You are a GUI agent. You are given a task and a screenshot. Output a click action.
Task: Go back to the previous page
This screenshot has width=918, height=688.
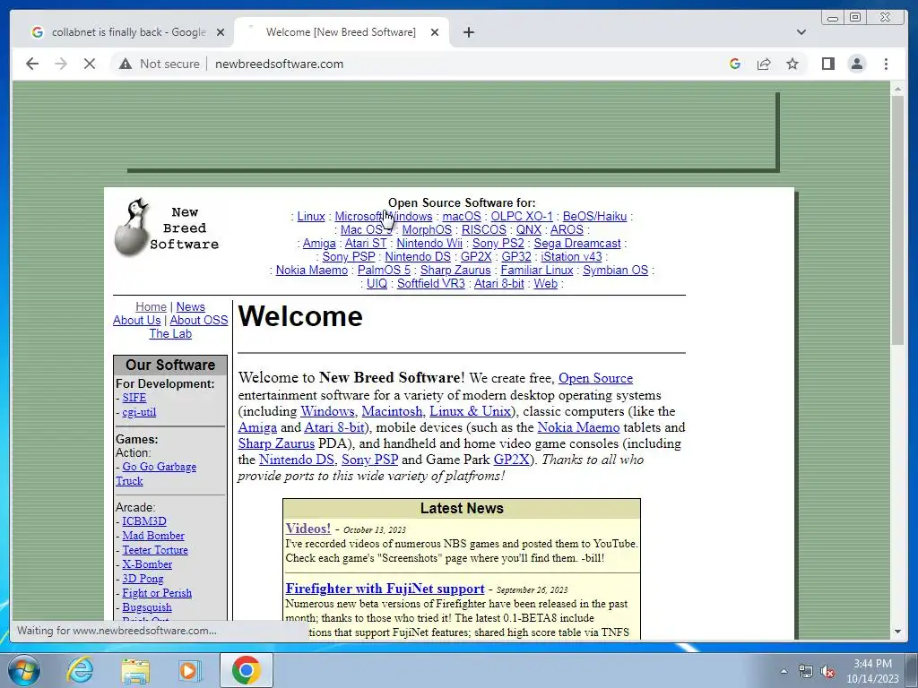coord(32,64)
